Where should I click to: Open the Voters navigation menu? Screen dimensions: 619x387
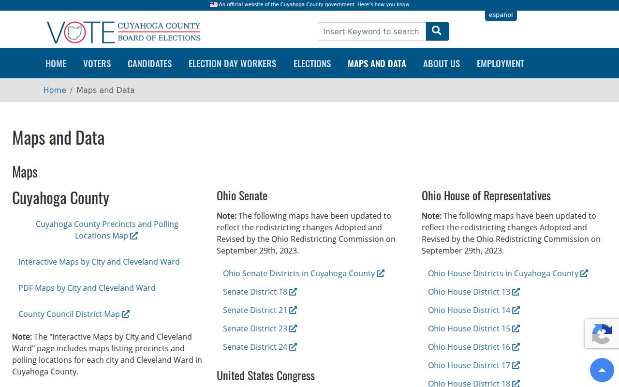tap(97, 63)
